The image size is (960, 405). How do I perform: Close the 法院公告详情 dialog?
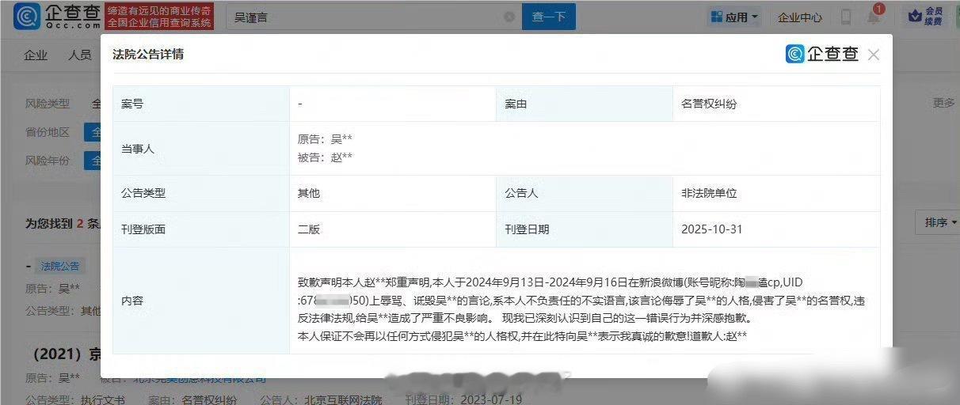874,55
